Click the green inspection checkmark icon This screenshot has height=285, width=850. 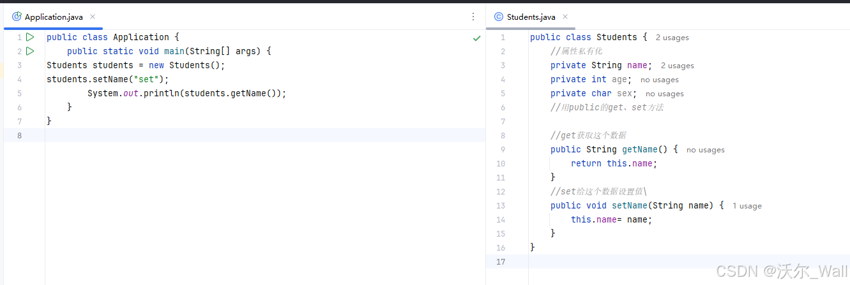pyautogui.click(x=476, y=38)
